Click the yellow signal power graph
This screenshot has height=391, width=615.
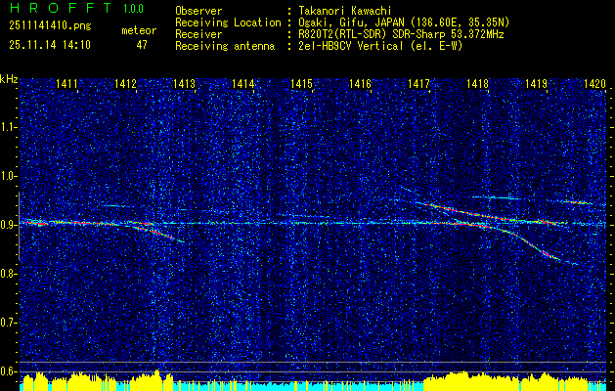coord(293,381)
